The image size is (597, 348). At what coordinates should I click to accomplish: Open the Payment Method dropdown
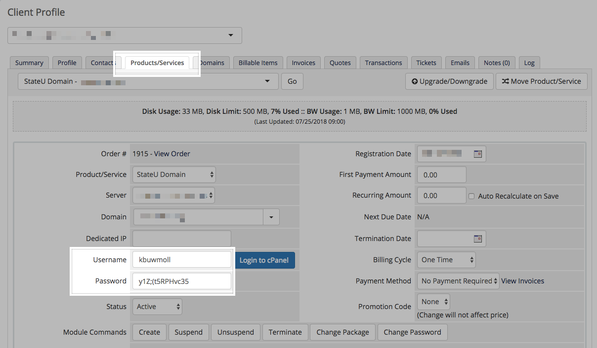click(x=458, y=281)
